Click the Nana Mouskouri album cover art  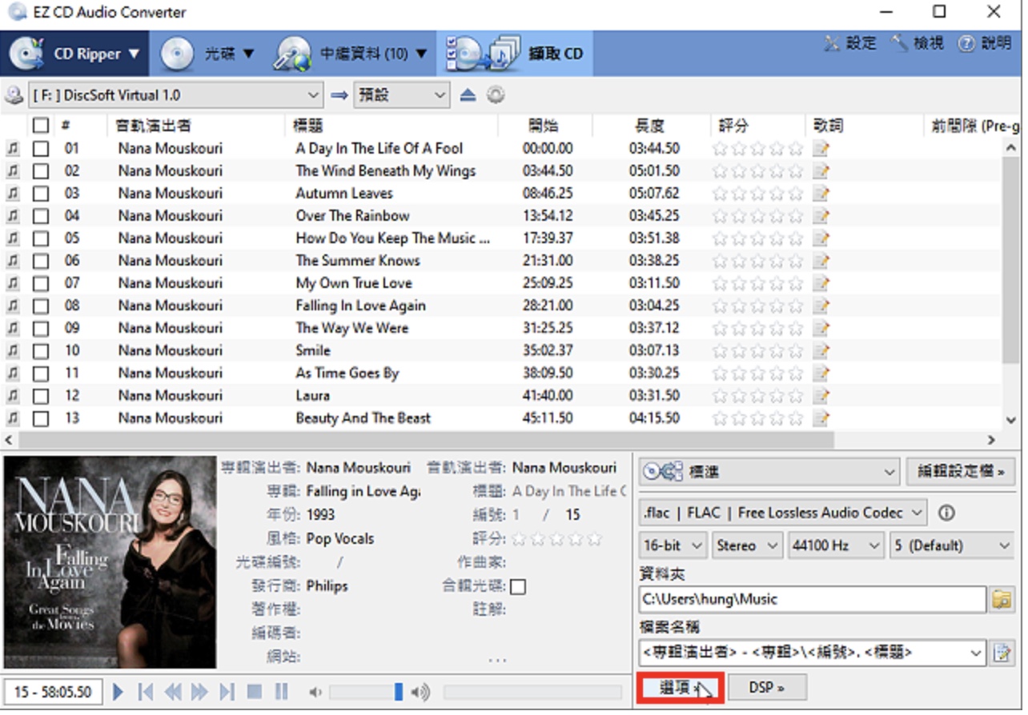pyautogui.click(x=110, y=564)
